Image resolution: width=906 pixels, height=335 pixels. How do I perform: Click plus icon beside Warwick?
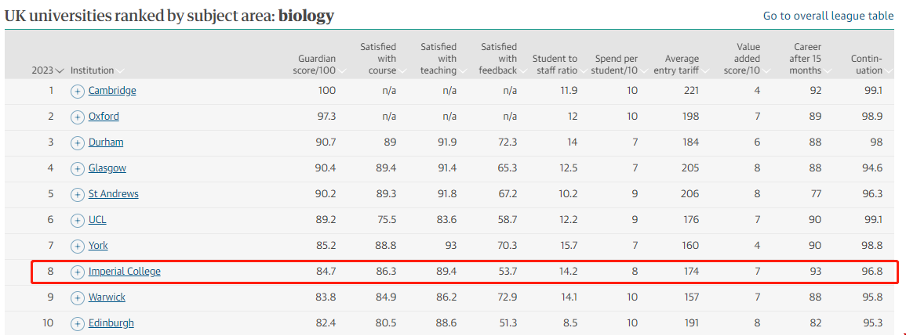coord(77,297)
